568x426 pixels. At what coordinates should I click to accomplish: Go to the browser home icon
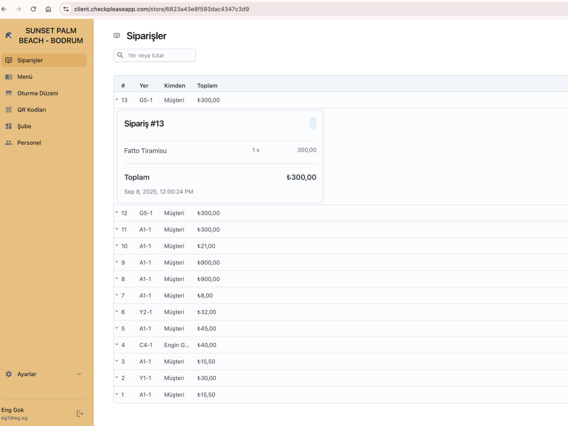pyautogui.click(x=48, y=9)
